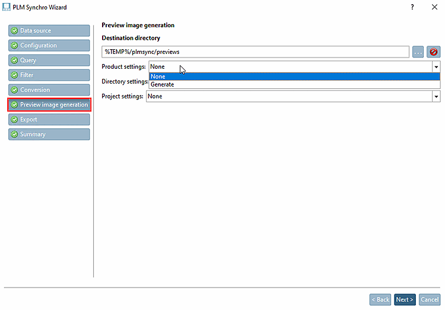Click the PLM Synchro Wizard app icon
This screenshot has width=445, height=310.
(x=7, y=7)
